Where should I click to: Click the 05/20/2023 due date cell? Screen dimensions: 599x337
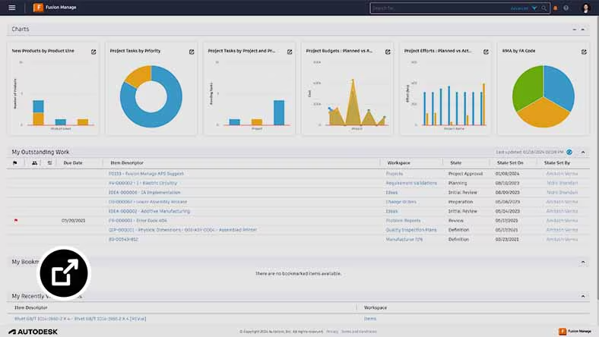(x=73, y=221)
